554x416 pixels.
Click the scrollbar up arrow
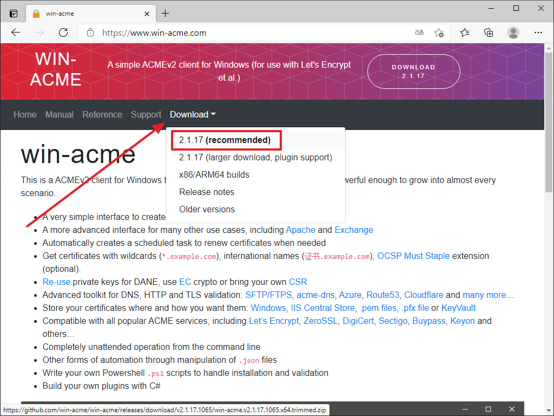tap(549, 48)
